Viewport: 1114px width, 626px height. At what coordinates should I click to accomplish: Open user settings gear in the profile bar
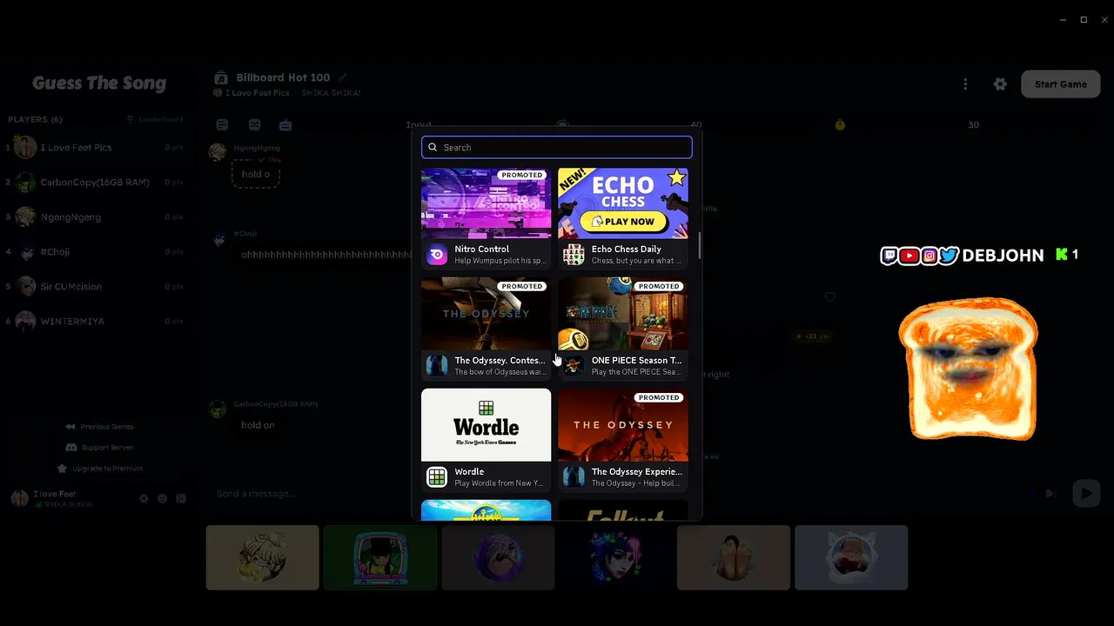point(144,499)
